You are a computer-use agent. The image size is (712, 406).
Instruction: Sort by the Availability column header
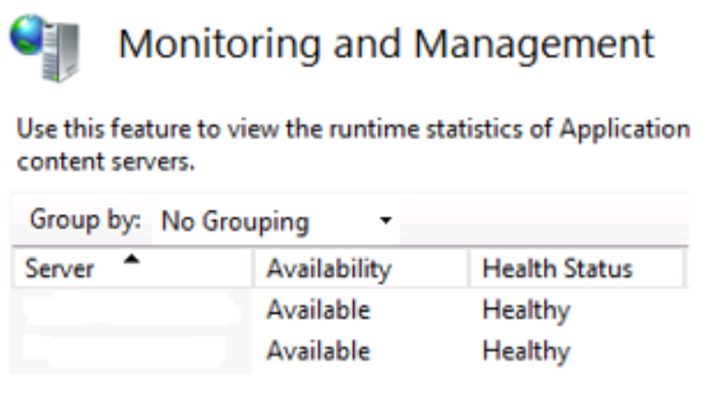point(329,269)
